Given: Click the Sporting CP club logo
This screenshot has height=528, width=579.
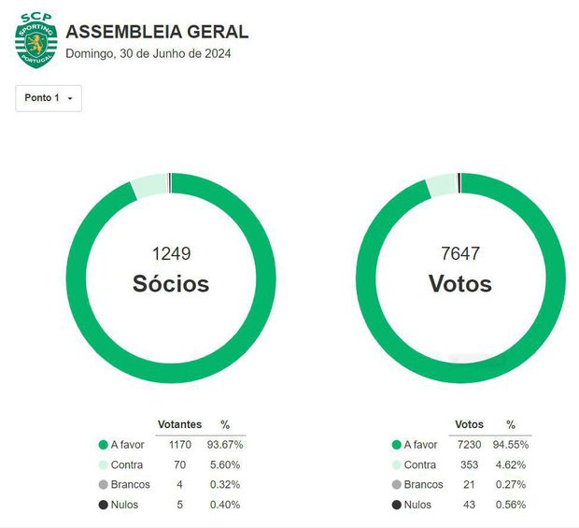Looking at the screenshot, I should click(36, 41).
